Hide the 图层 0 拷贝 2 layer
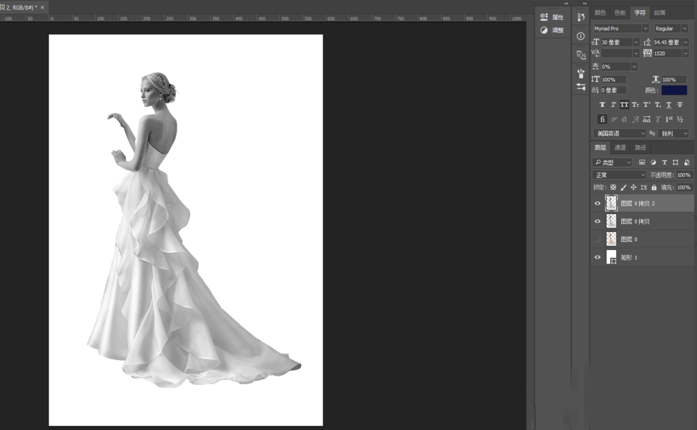Image resolution: width=697 pixels, height=430 pixels. click(x=597, y=204)
